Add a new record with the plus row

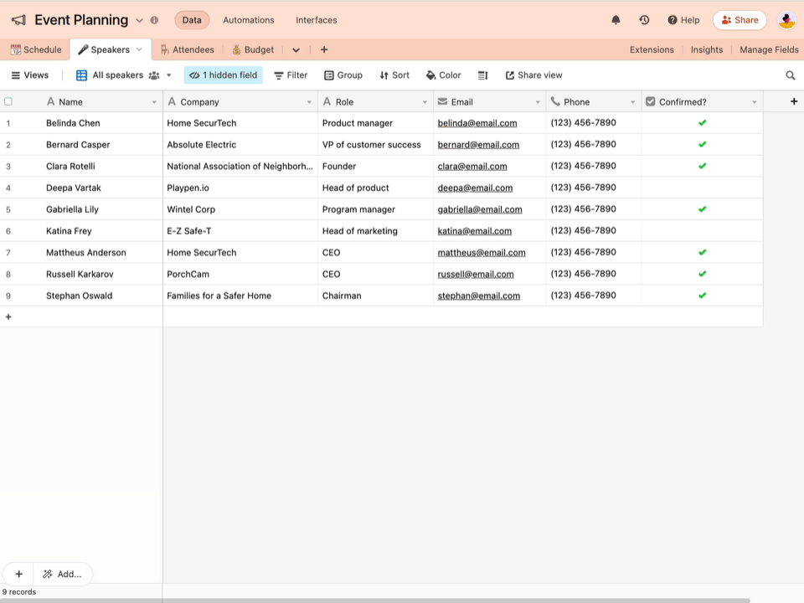(8, 317)
